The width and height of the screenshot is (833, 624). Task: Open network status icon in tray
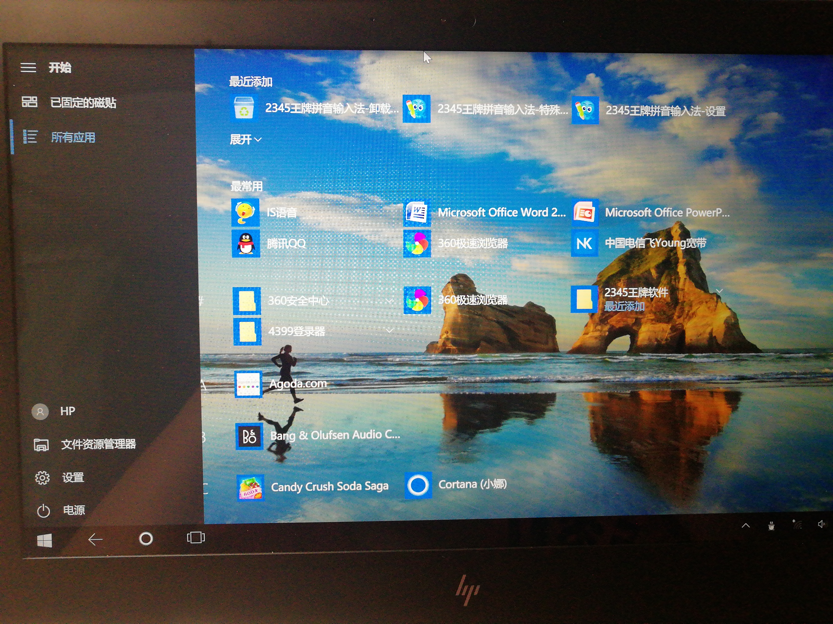(796, 524)
